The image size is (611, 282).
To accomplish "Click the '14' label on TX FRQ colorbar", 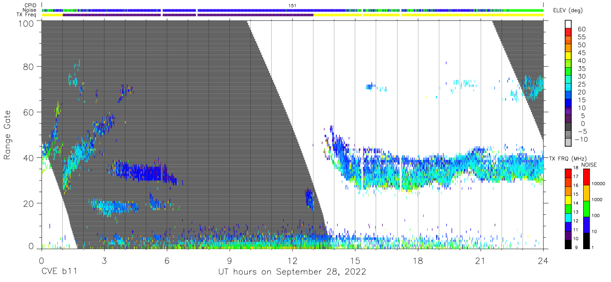I will (577, 204).
